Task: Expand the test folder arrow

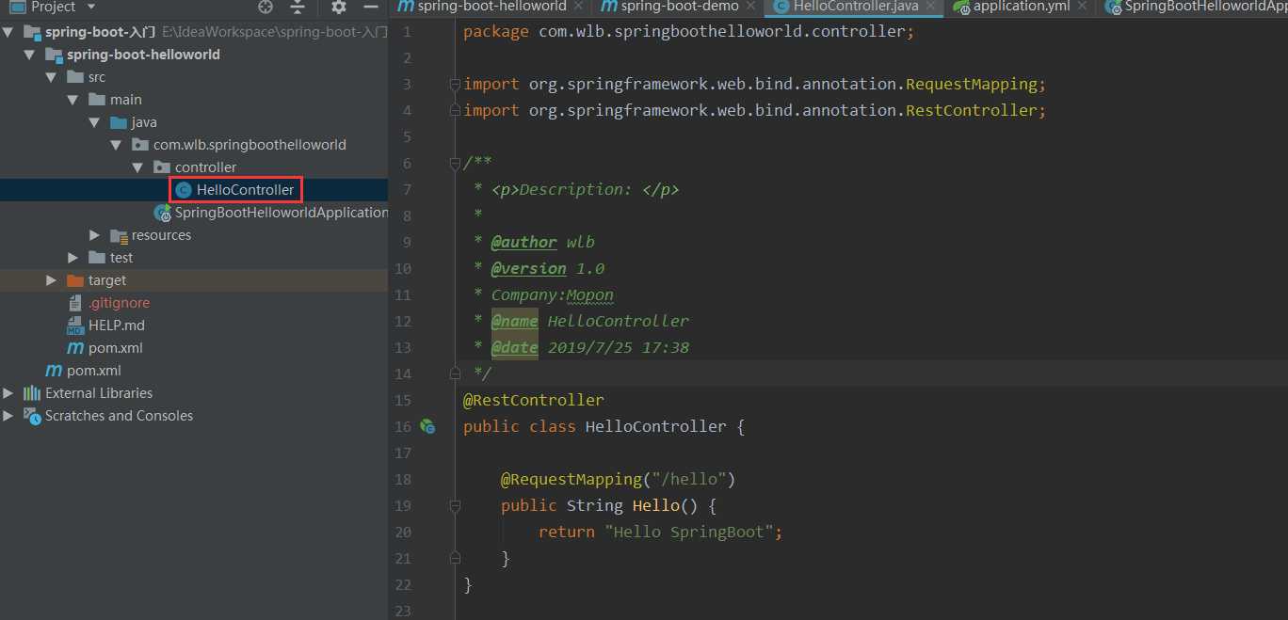Action: 73,258
